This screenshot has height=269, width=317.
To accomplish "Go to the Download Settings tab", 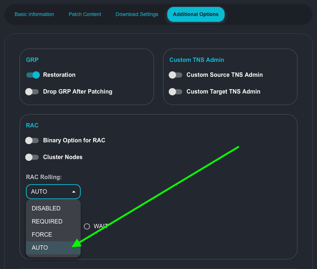I will point(137,14).
